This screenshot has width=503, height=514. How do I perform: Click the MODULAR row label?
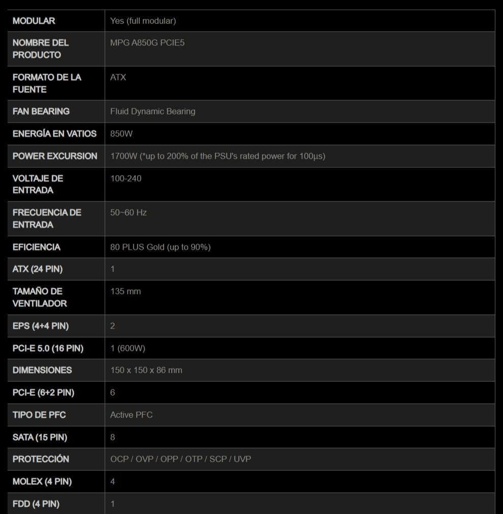[x=34, y=21]
